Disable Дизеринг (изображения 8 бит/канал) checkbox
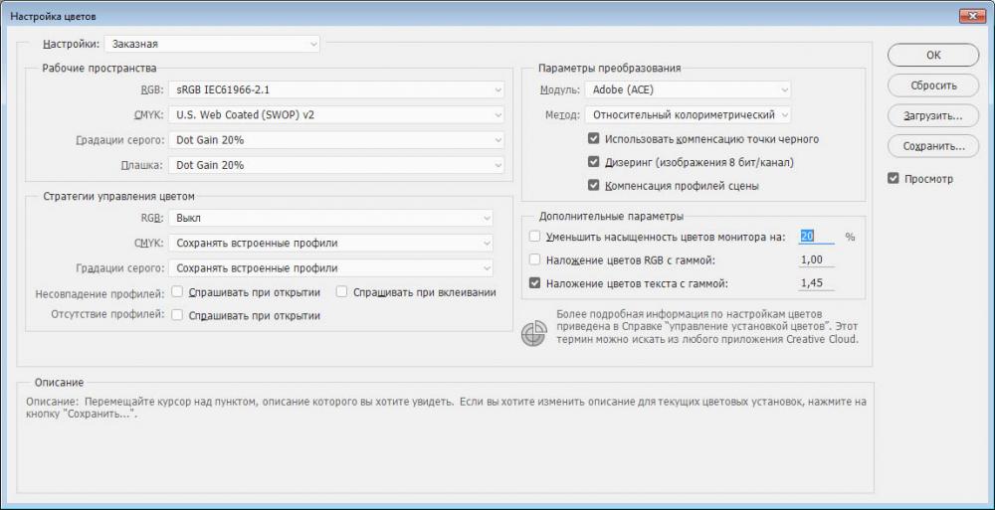 coord(594,162)
